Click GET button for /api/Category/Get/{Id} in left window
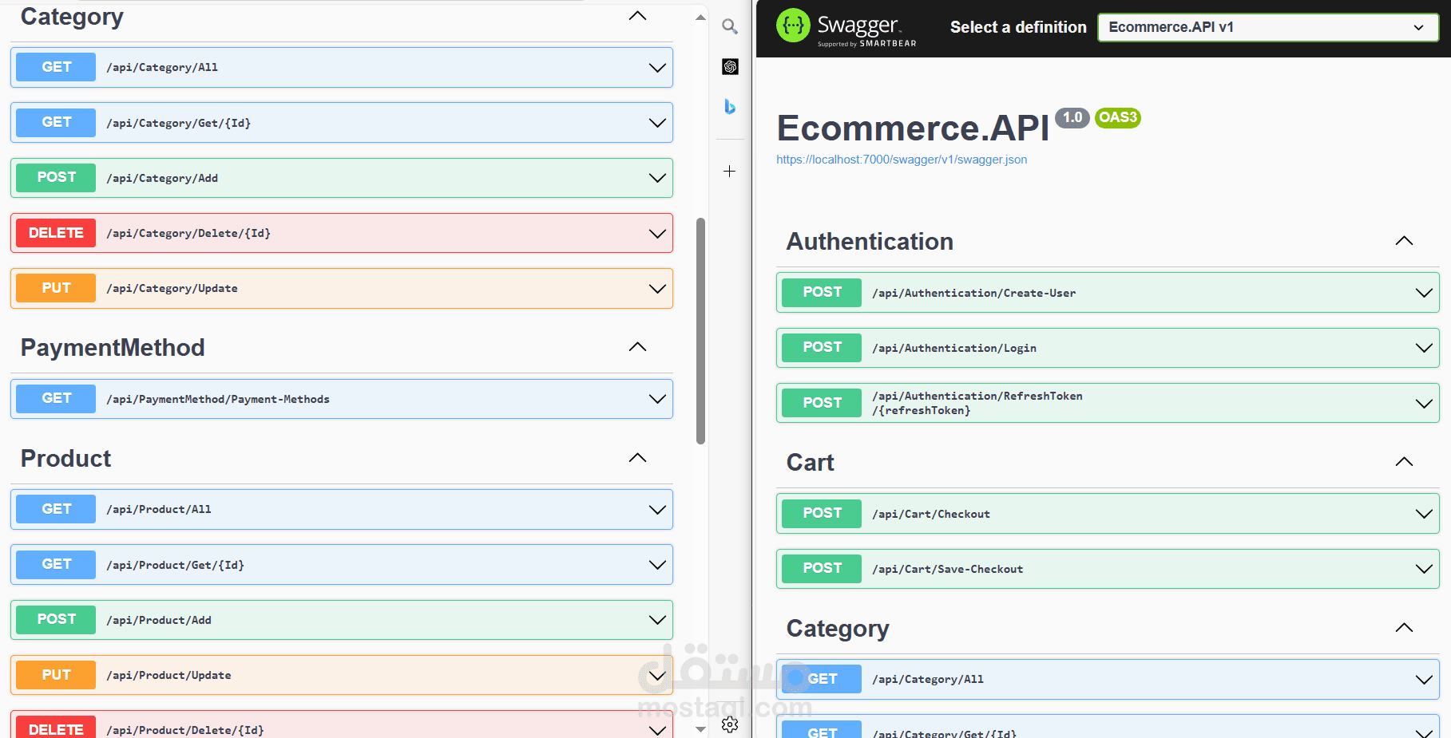Viewport: 1451px width, 738px height. [x=56, y=122]
